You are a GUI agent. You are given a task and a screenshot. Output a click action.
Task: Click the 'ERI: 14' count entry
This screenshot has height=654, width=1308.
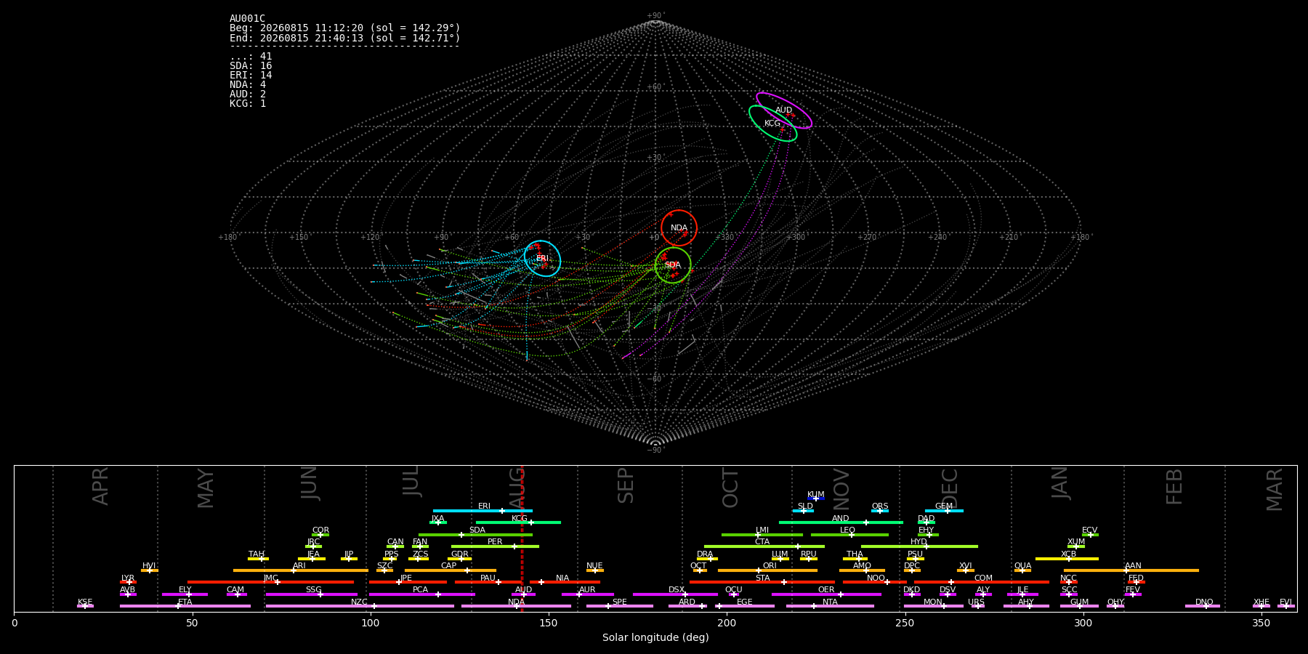[251, 76]
